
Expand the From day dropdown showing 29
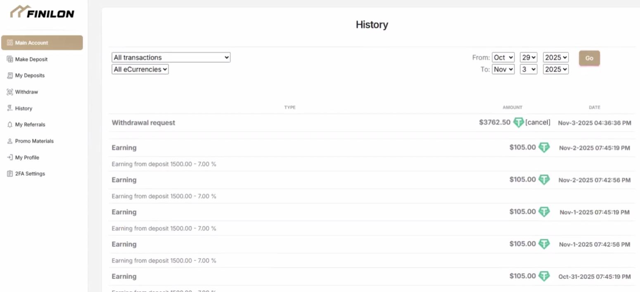pyautogui.click(x=528, y=57)
